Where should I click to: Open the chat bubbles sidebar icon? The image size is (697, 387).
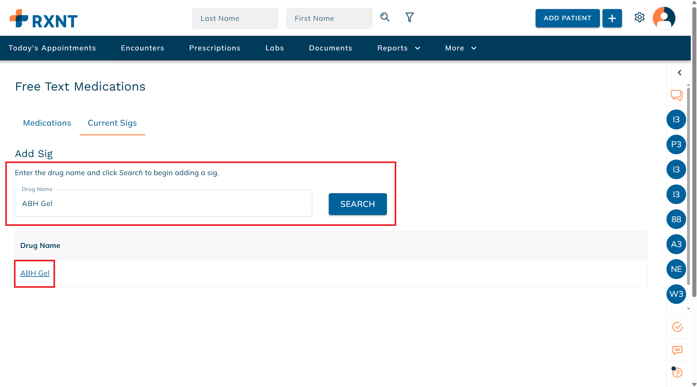676,95
